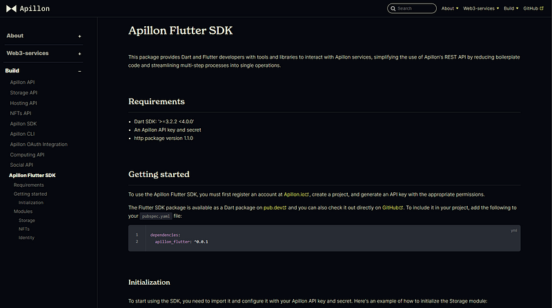Select the About sidebar heading
Viewport: 552px width, 308px height.
[x=14, y=36]
